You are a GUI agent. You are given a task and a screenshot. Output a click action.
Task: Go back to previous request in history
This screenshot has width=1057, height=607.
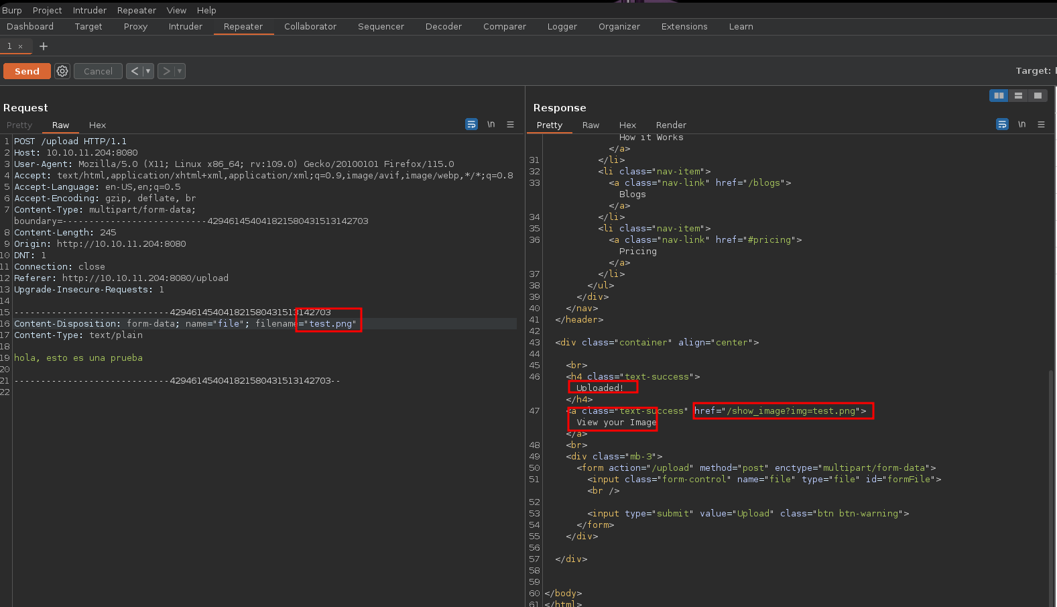point(135,71)
